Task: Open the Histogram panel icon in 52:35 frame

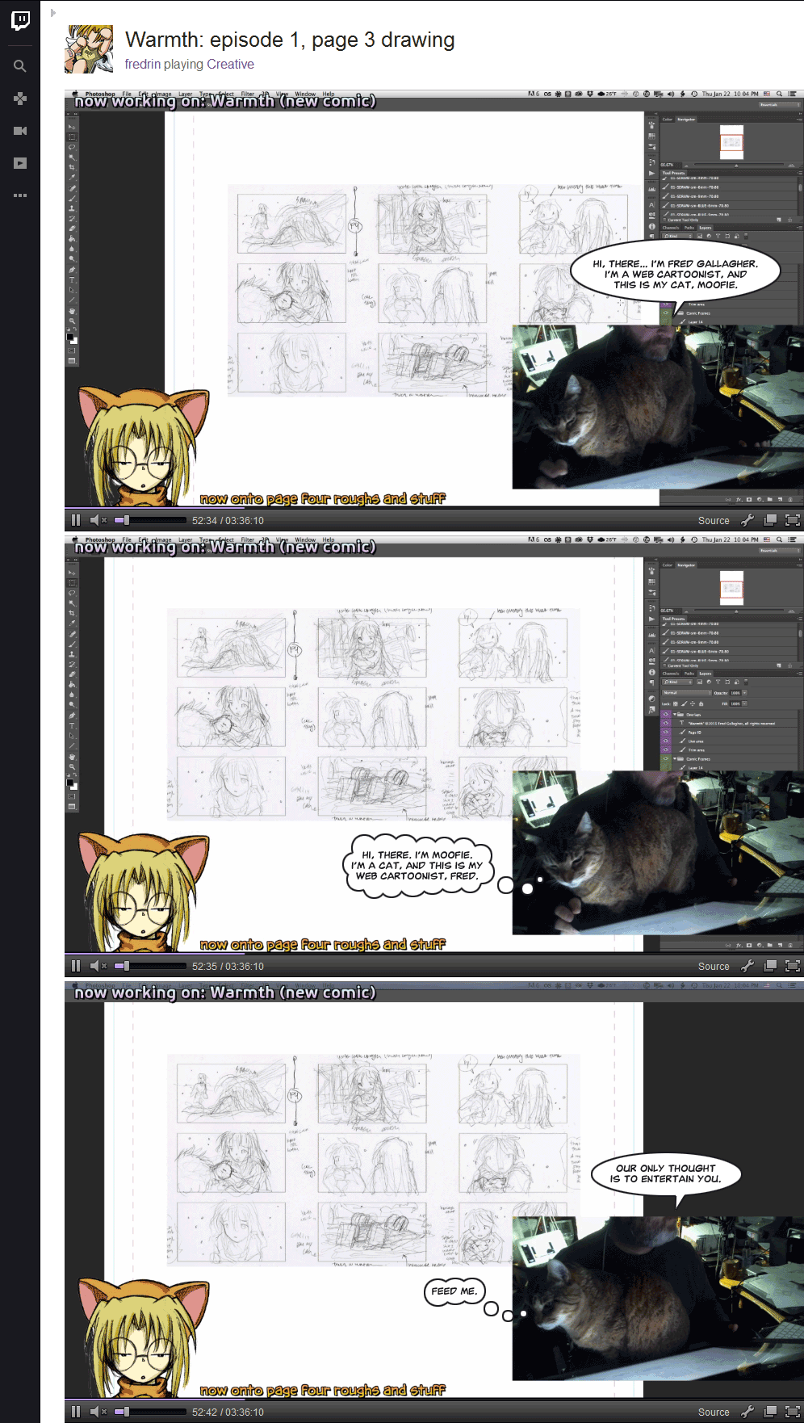Action: click(651, 635)
